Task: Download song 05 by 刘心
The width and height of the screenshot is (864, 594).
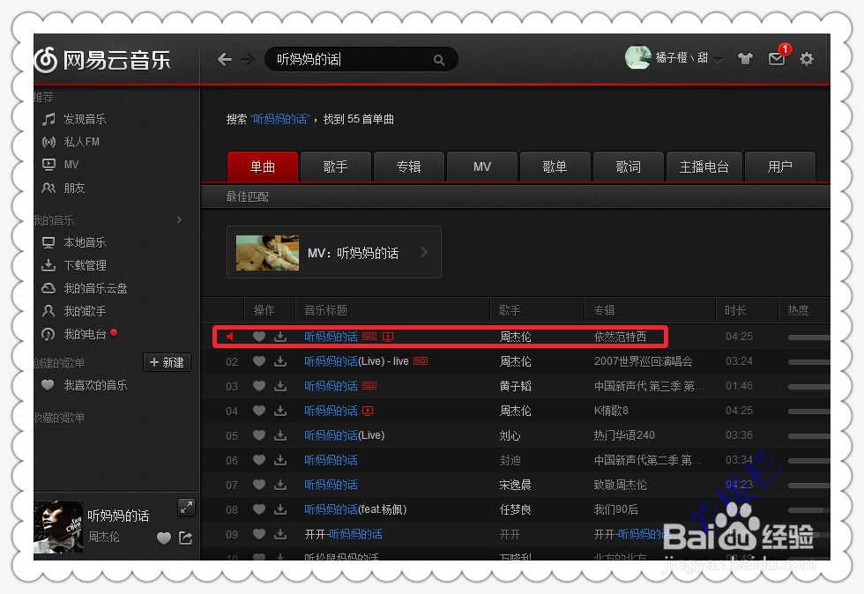Action: coord(280,435)
